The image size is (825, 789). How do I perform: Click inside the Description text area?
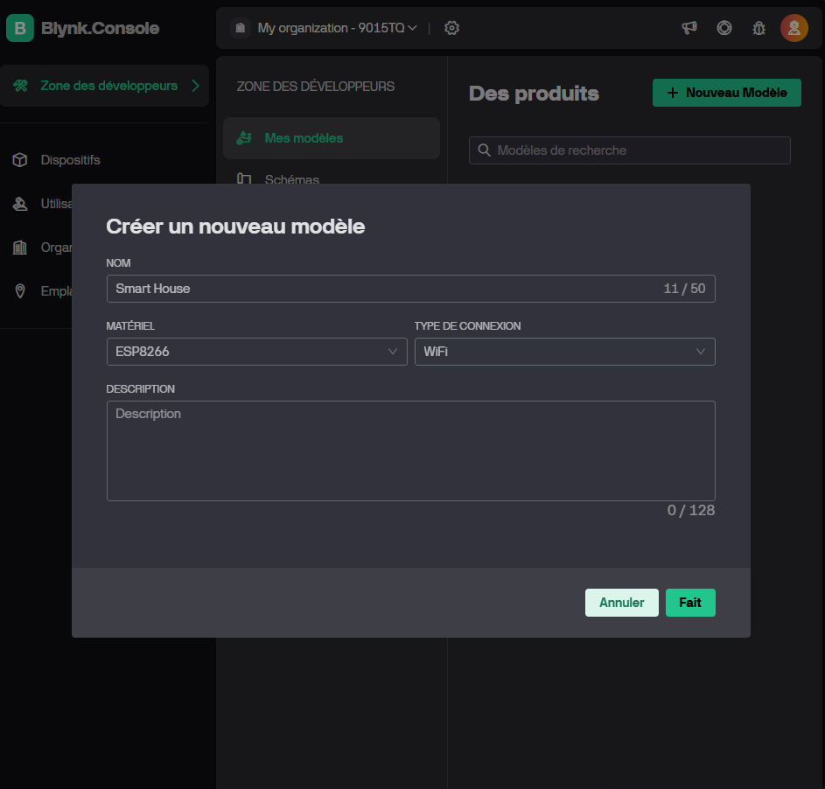[x=410, y=450]
